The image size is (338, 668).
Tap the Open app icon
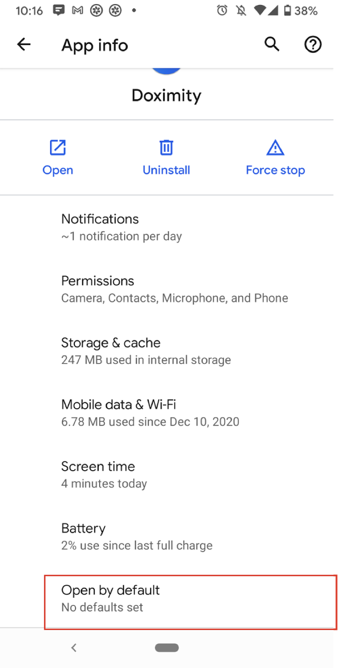pyautogui.click(x=58, y=147)
